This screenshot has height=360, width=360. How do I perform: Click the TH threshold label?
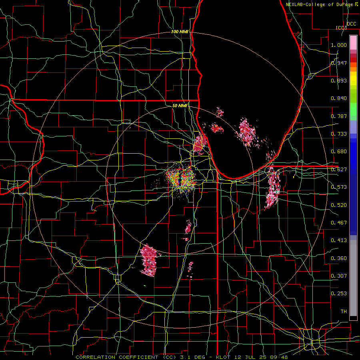[344, 312]
